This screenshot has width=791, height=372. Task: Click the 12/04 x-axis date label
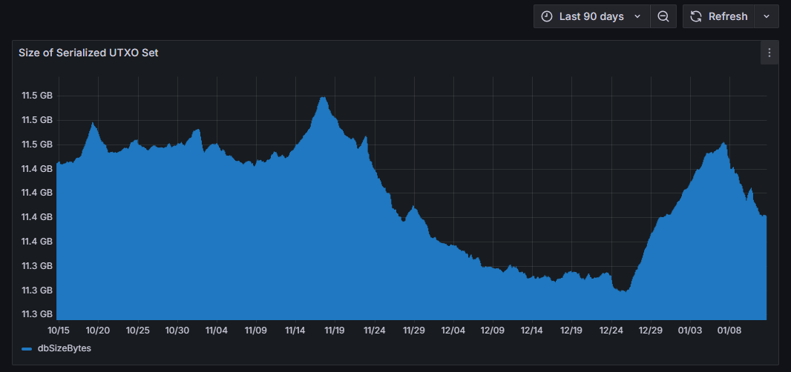coord(453,330)
